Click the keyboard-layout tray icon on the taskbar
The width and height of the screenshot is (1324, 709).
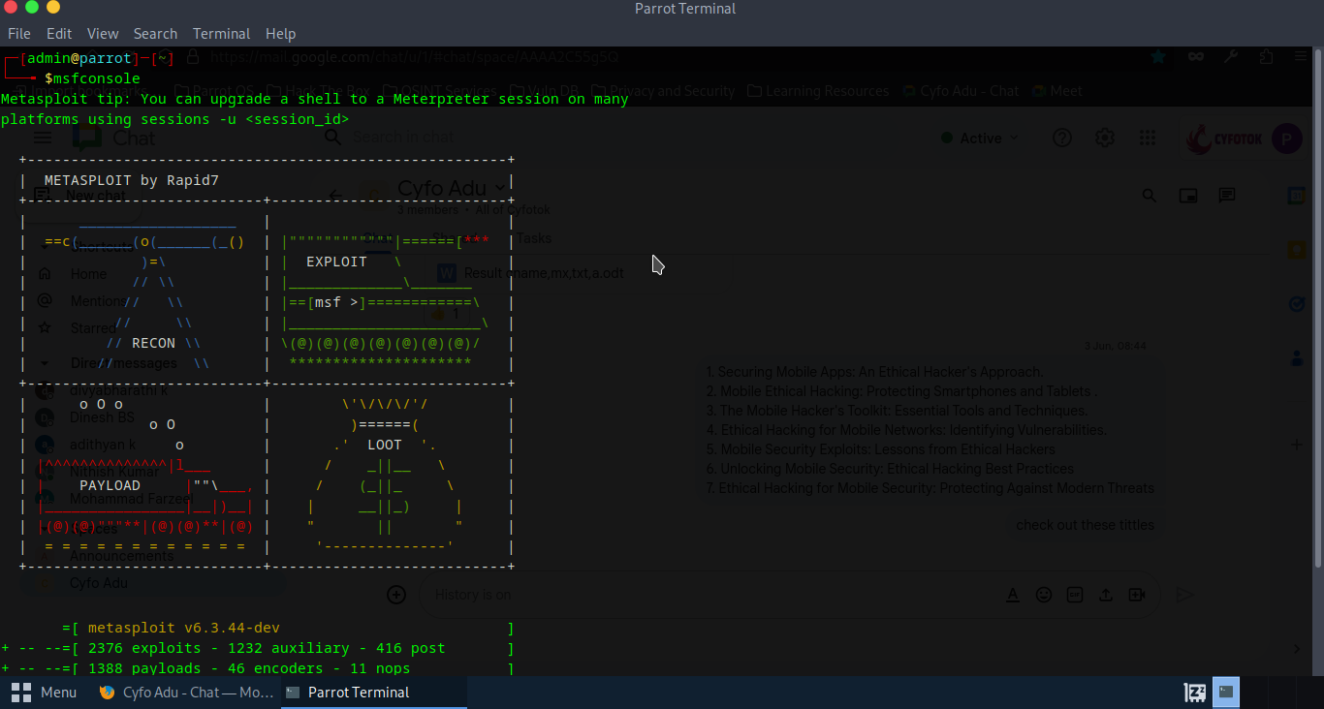click(1195, 693)
